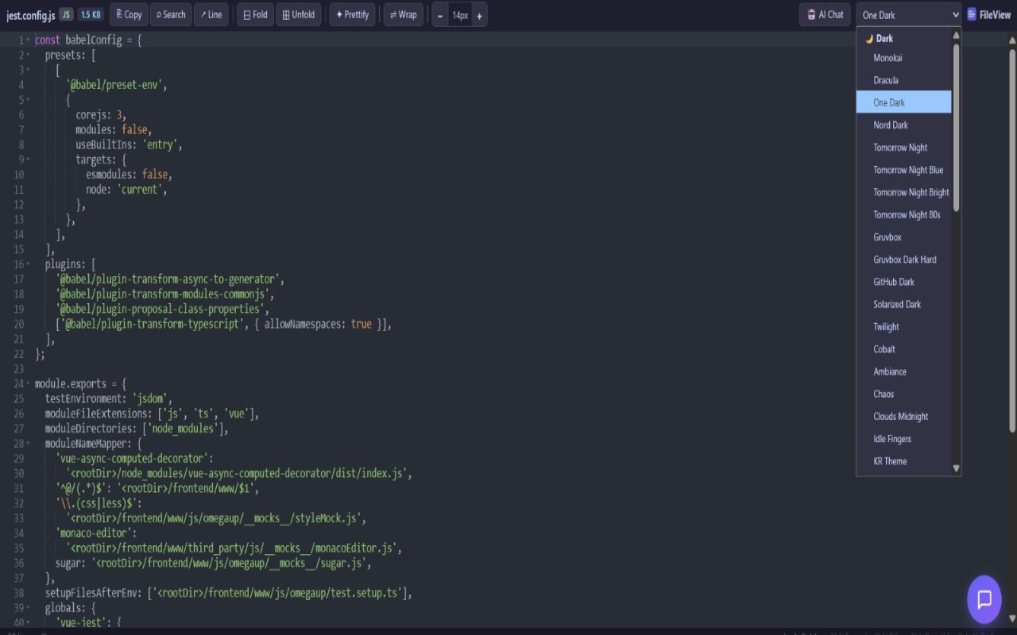
Task: Decrease font size with minus button
Action: click(x=440, y=15)
